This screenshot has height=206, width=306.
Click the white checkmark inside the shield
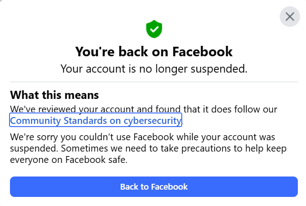154,29
